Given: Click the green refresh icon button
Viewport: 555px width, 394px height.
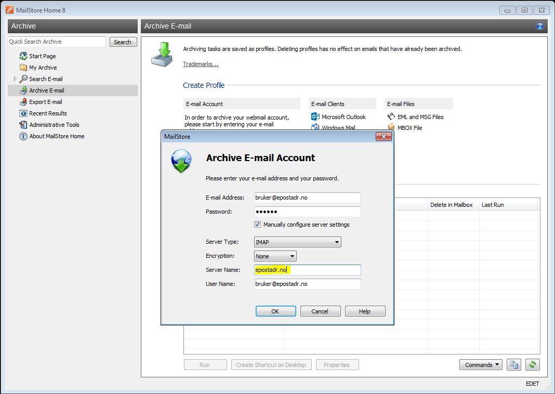Looking at the screenshot, I should pos(533,364).
